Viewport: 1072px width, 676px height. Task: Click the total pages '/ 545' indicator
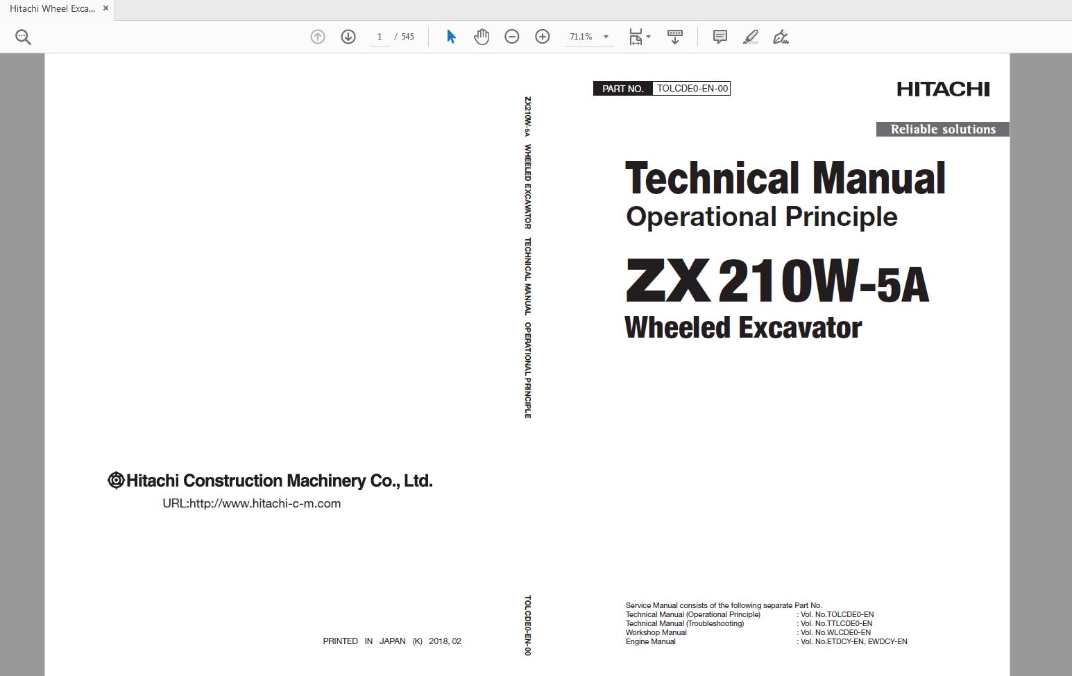point(404,37)
